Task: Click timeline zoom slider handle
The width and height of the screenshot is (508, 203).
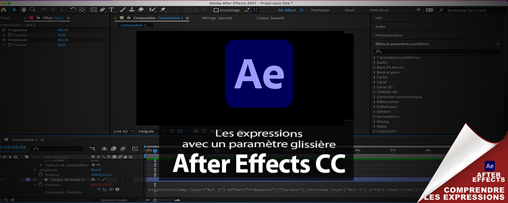Action: click(155, 200)
